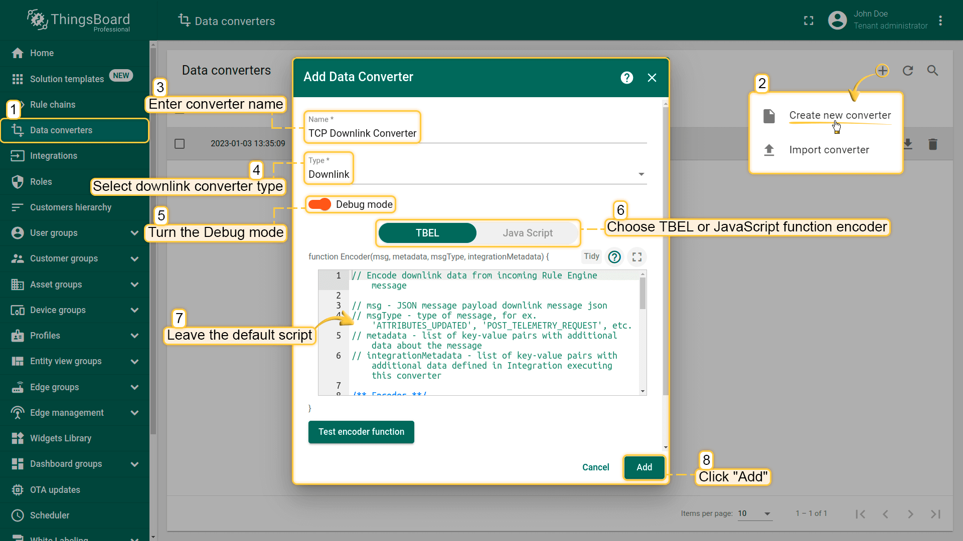This screenshot has width=963, height=541.
Task: Expand the Edge management submenu
Action: [134, 413]
